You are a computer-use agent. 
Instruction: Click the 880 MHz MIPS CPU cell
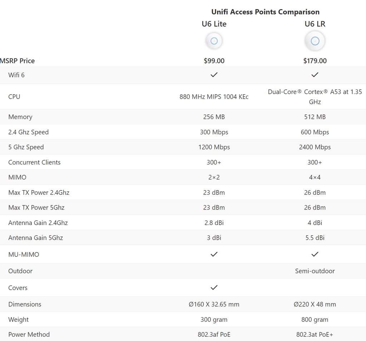[x=214, y=97]
